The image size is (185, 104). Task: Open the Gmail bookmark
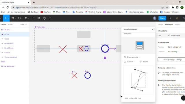coord(3,12)
